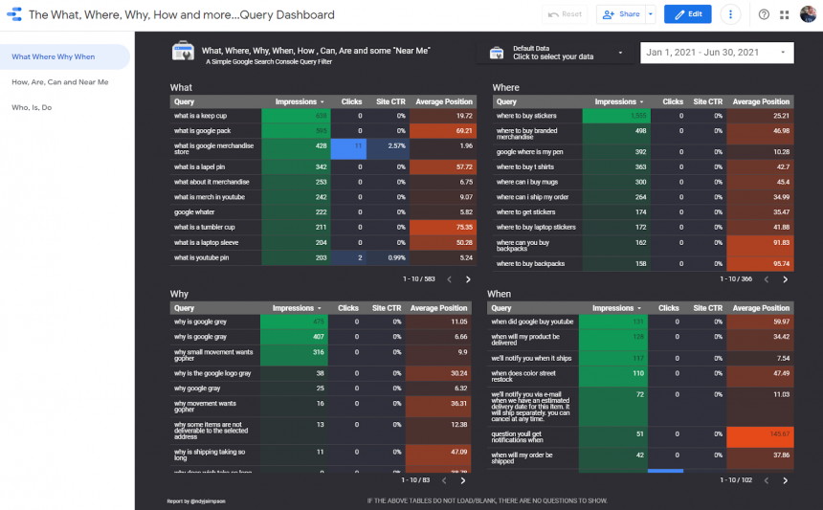
Task: Click the 2.57% Site CTR cell
Action: pos(389,149)
